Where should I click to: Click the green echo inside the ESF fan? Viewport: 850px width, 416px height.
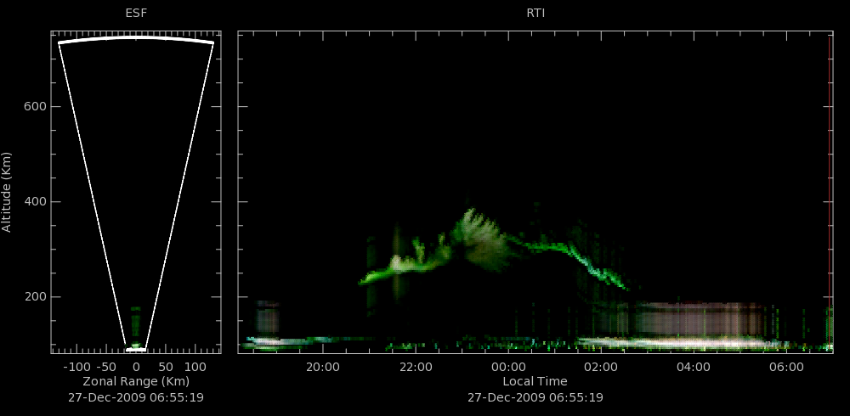click(135, 325)
